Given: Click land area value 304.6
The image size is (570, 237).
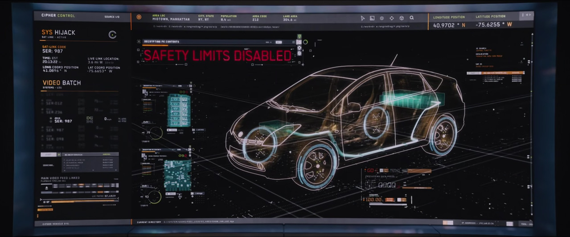Looking at the screenshot, I should [289, 20].
